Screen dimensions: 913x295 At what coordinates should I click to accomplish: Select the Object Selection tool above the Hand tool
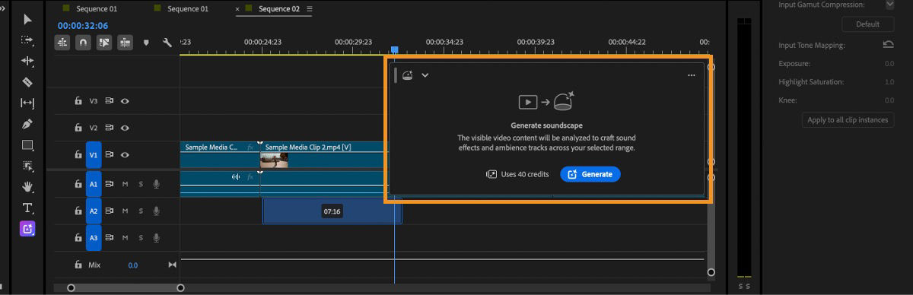(27, 166)
